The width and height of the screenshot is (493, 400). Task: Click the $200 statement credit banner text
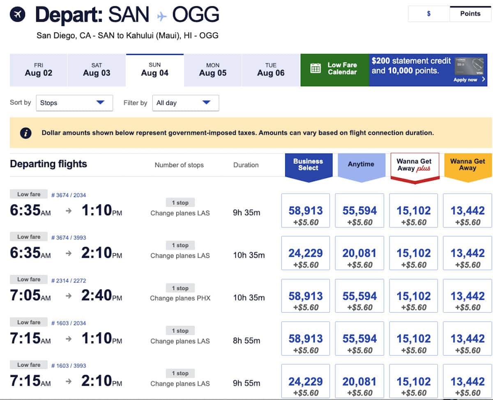(411, 66)
